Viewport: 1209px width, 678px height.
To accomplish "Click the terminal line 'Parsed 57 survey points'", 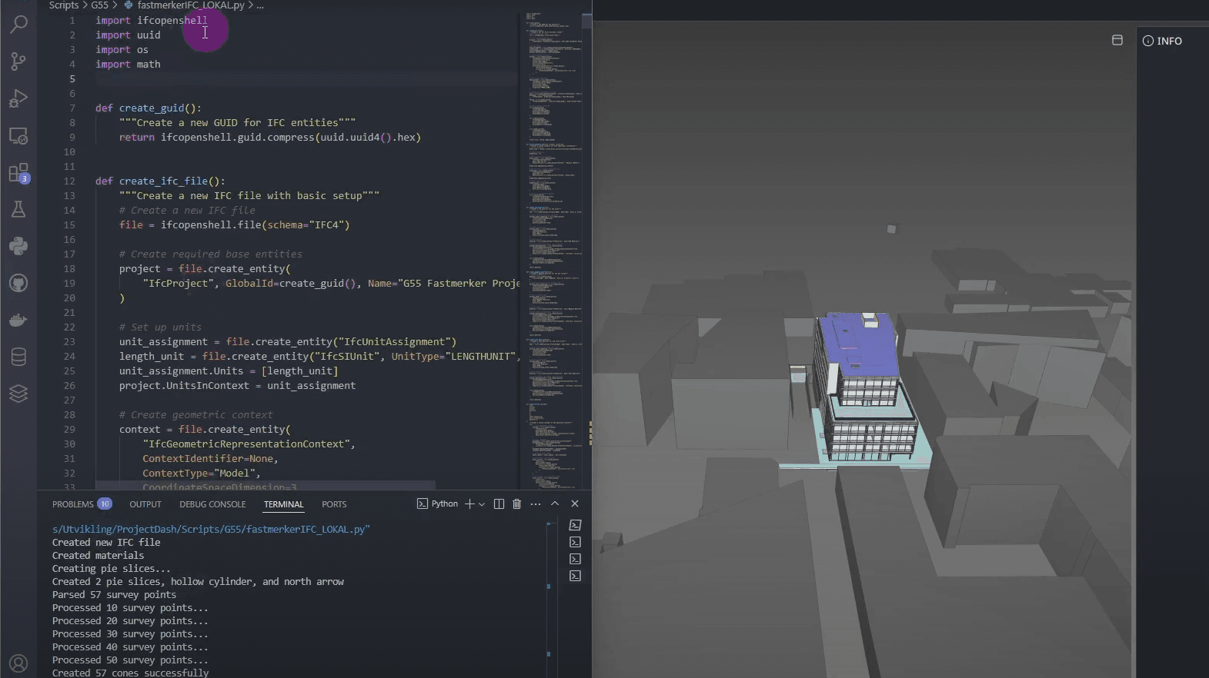I will click(114, 595).
